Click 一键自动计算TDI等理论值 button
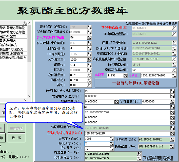The width and height of the screenshot is (179, 162). [136, 83]
